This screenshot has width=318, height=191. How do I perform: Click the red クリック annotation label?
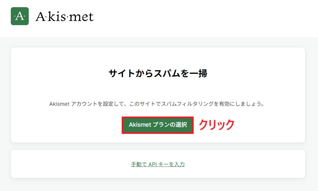point(217,125)
